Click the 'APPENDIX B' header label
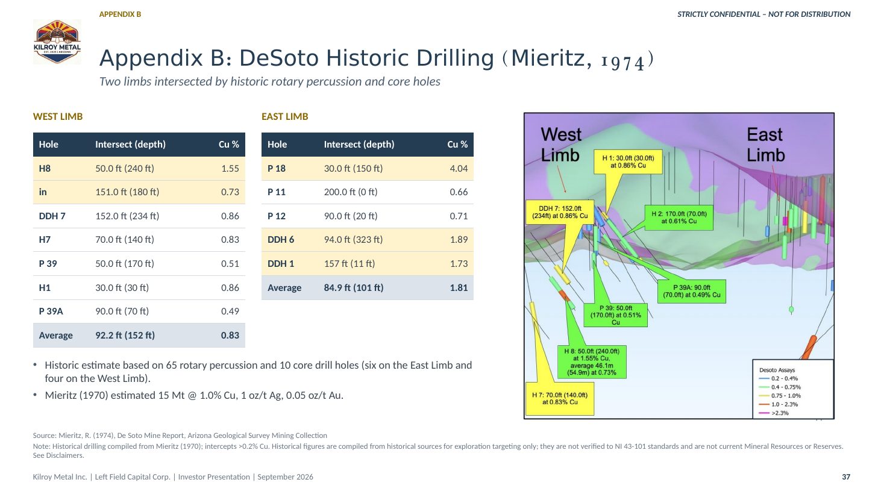Image resolution: width=884 pixels, height=497 pixels. pos(120,14)
